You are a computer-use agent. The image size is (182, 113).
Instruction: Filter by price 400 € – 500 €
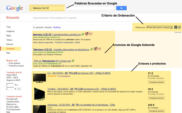point(12,77)
